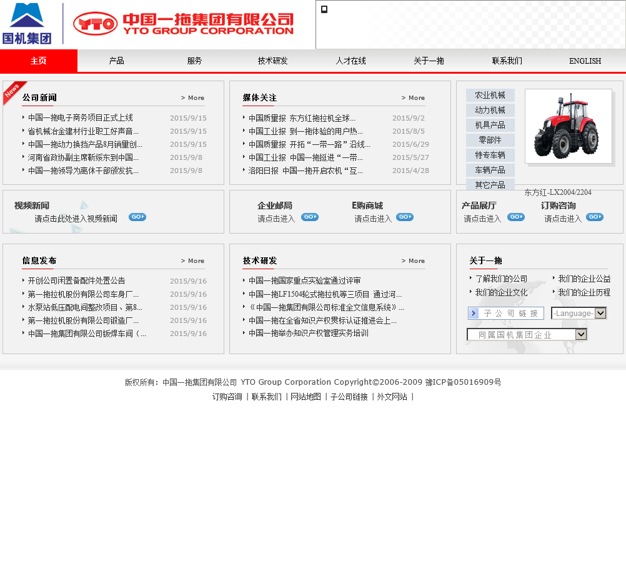626x569 pixels.
Task: Open notice 中国一拖集团有限公司钣焊车间
Action: (x=87, y=333)
